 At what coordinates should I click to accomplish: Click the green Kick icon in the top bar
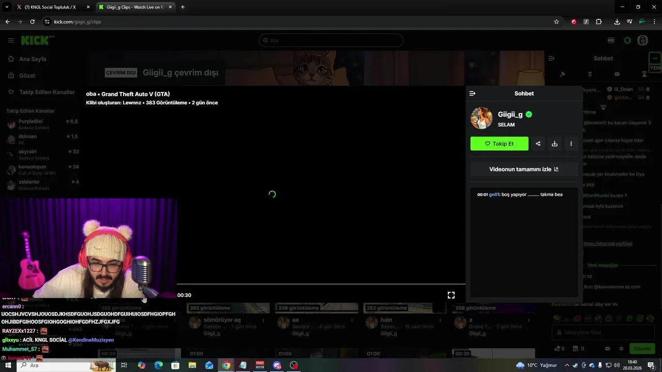coord(627,40)
